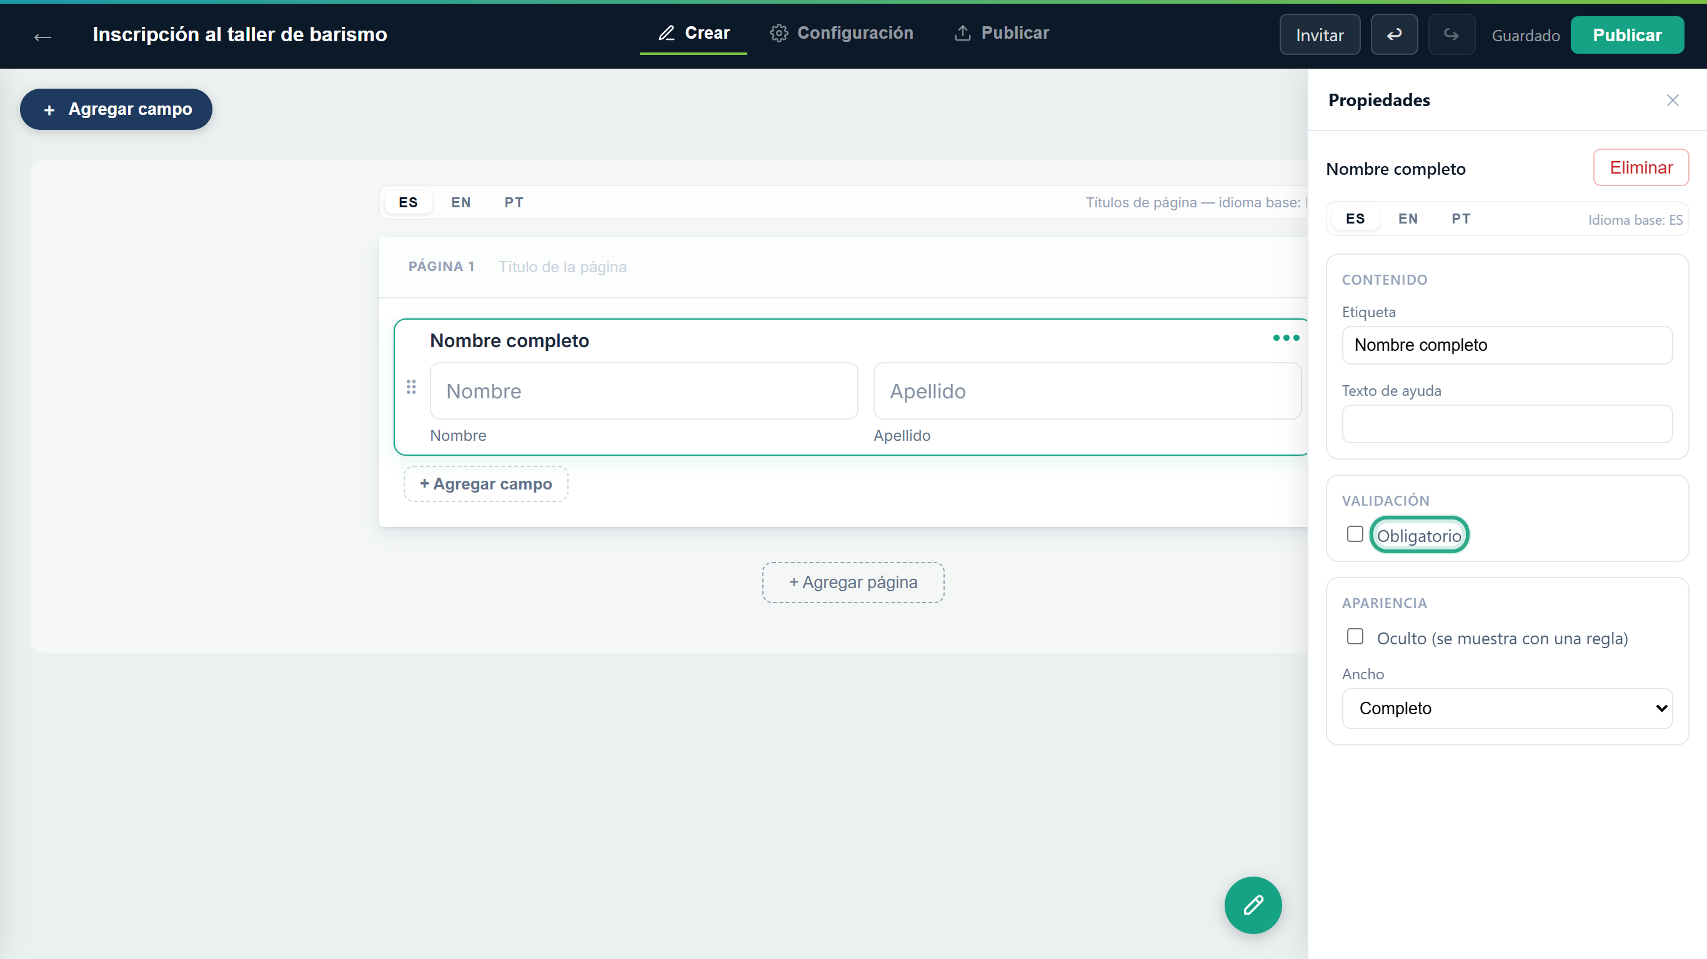Click the redo arrow button
Viewport: 1707px width, 959px height.
(1451, 34)
